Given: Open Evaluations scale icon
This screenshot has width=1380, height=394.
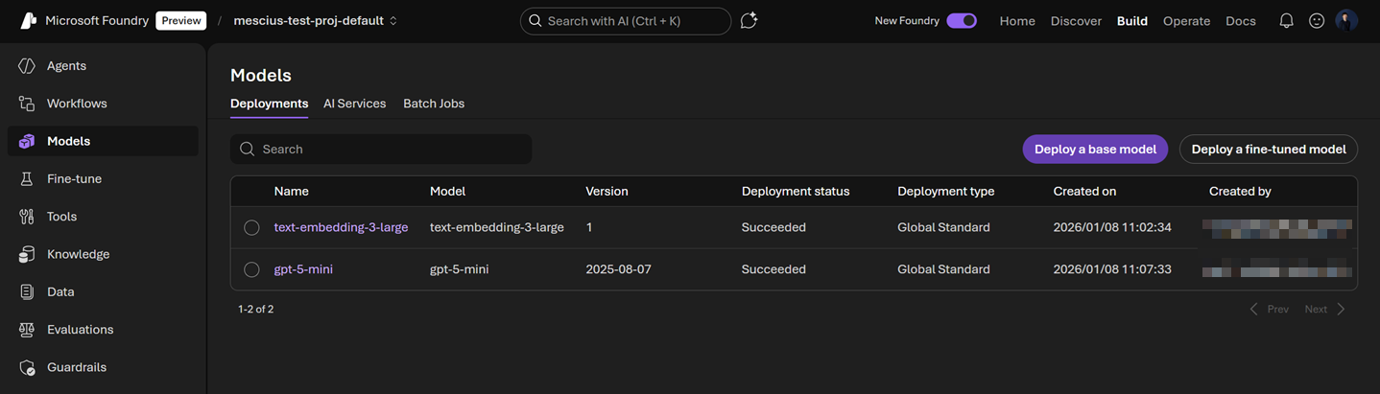Looking at the screenshot, I should tap(27, 330).
